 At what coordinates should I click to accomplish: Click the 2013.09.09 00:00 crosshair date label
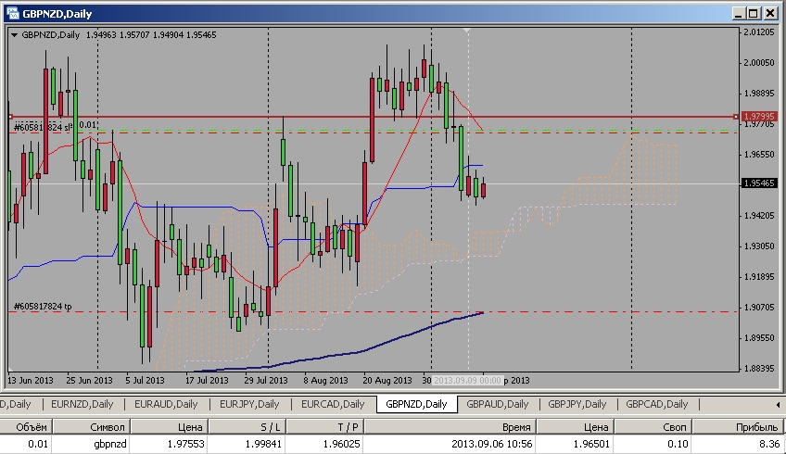pyautogui.click(x=467, y=380)
